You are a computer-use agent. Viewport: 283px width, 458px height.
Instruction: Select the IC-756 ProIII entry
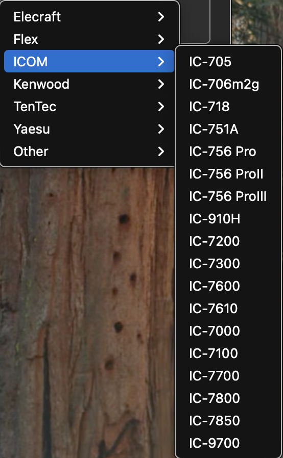(228, 196)
